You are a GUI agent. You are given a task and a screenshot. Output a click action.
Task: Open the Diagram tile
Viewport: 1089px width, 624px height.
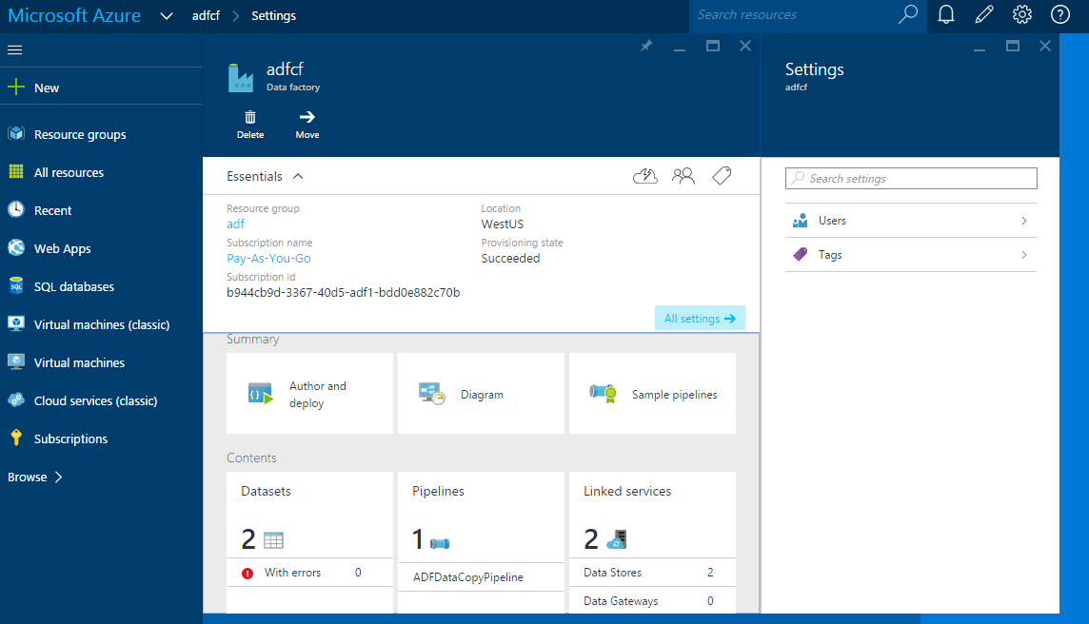click(482, 394)
